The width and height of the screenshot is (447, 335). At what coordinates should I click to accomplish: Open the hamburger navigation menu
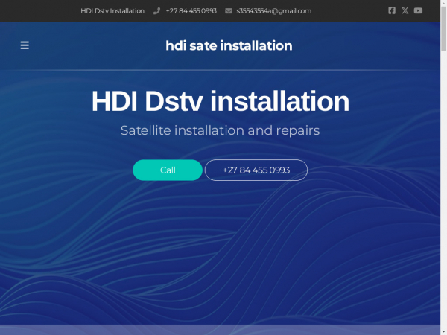pos(25,45)
